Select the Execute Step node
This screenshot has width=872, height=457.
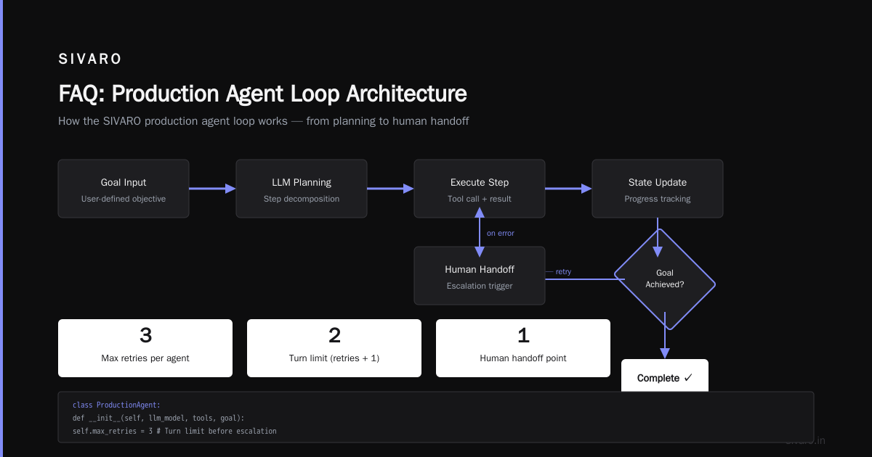pyautogui.click(x=480, y=189)
